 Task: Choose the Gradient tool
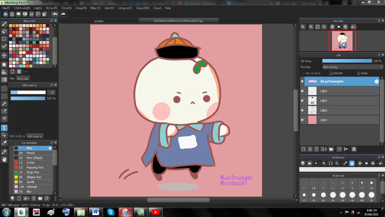[x=4, y=79]
